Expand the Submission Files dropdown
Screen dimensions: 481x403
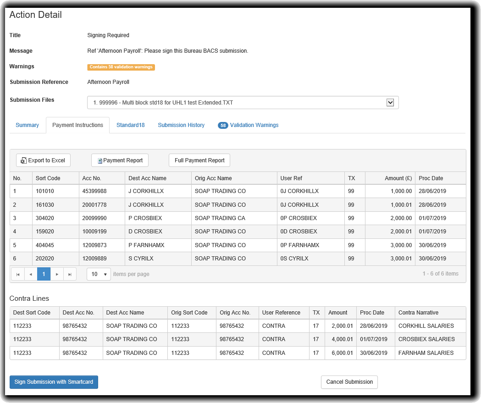[x=390, y=103]
